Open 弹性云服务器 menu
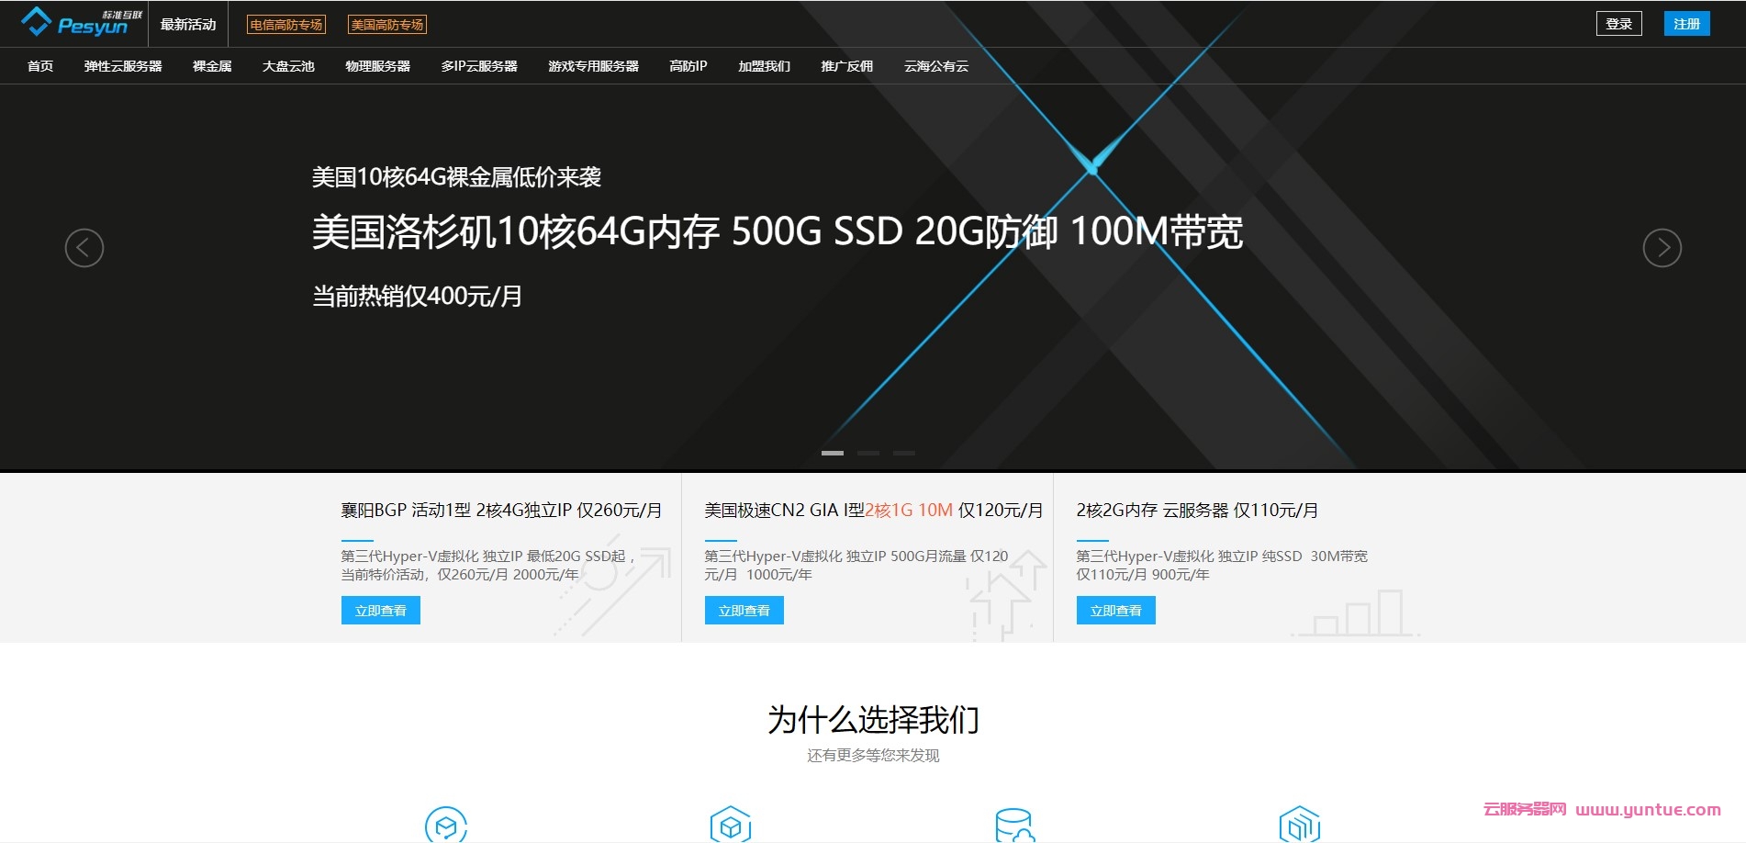The height and width of the screenshot is (843, 1746). click(x=123, y=66)
